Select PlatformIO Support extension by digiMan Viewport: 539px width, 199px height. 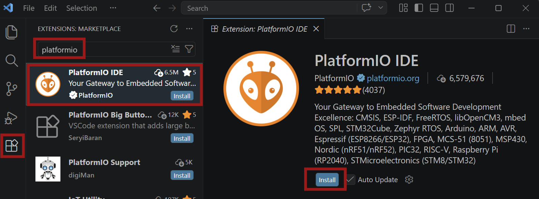[x=115, y=169]
